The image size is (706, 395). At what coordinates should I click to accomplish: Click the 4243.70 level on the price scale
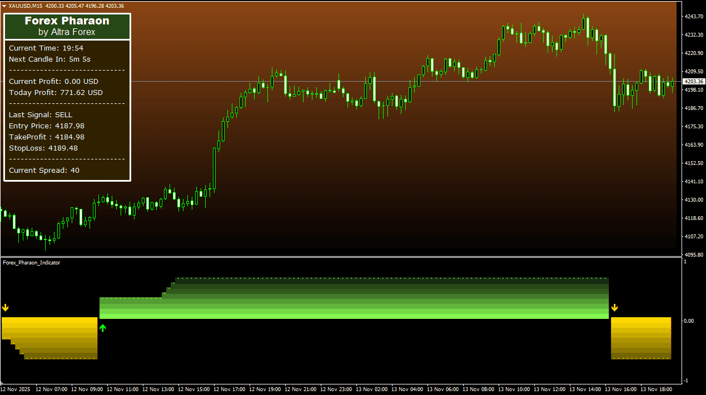694,17
